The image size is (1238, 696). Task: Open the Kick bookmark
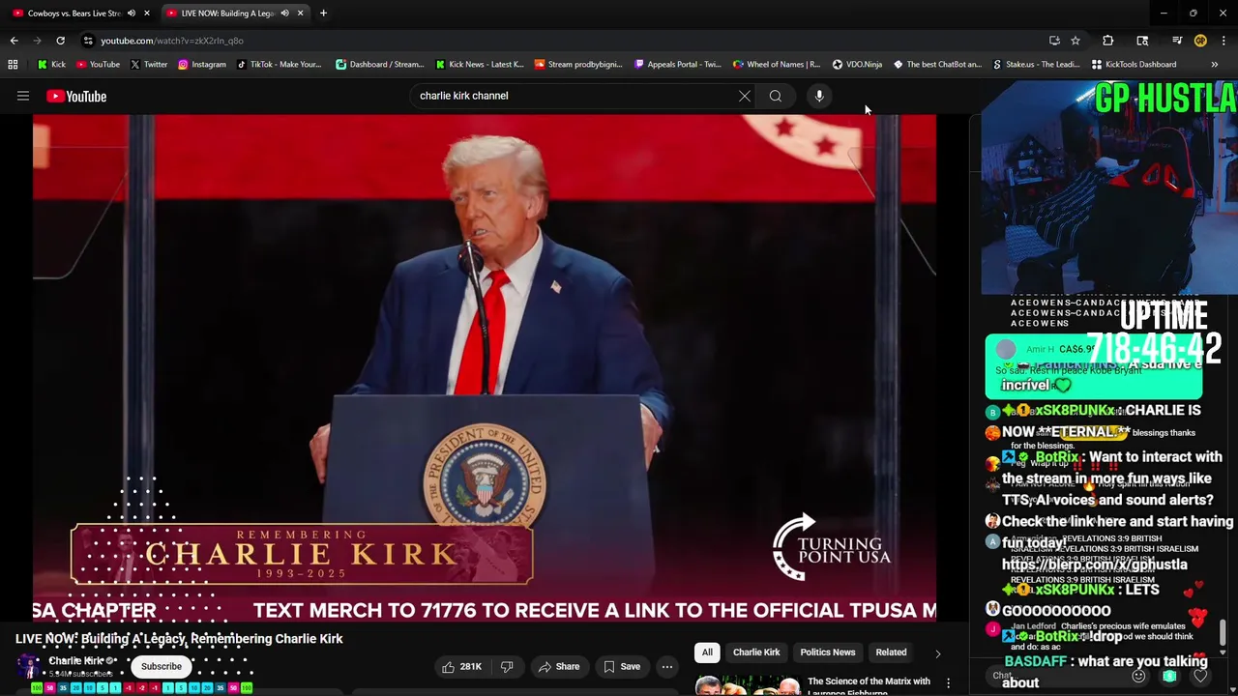(51, 64)
